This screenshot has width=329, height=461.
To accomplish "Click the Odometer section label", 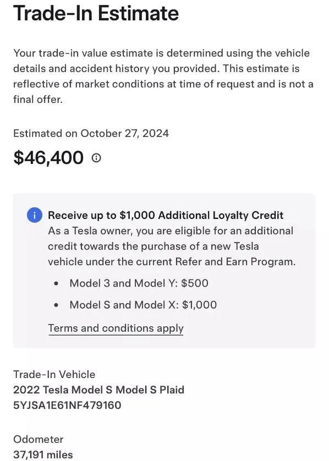I will (38, 439).
